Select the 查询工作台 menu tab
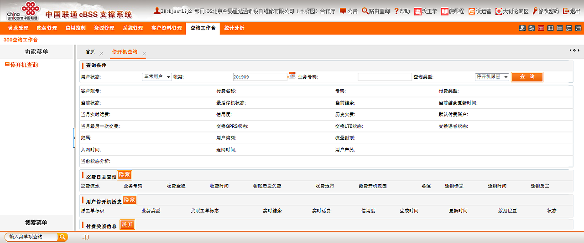Image resolution: width=584 pixels, height=243 pixels. (x=203, y=28)
